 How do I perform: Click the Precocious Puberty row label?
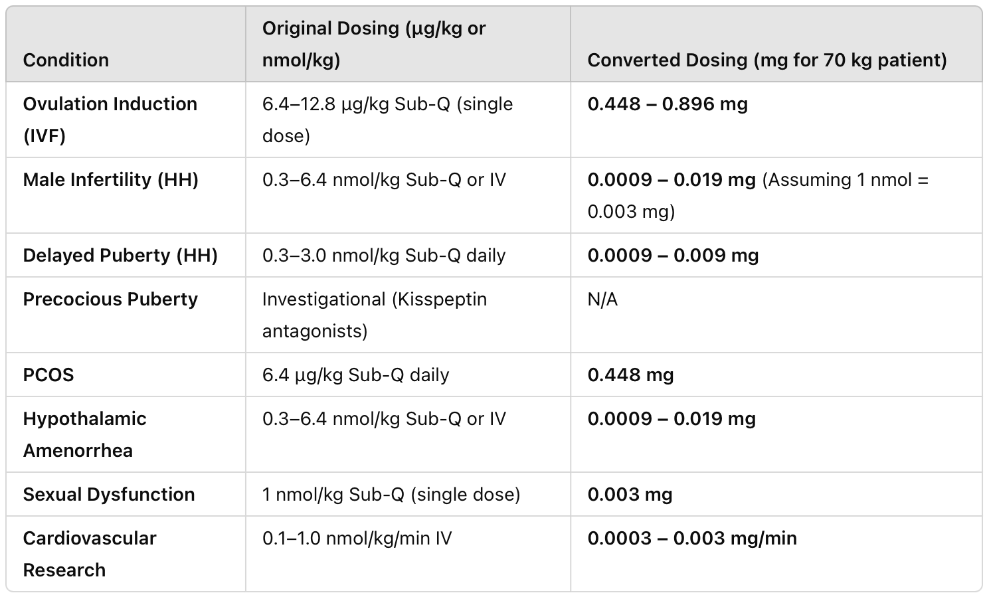(110, 299)
